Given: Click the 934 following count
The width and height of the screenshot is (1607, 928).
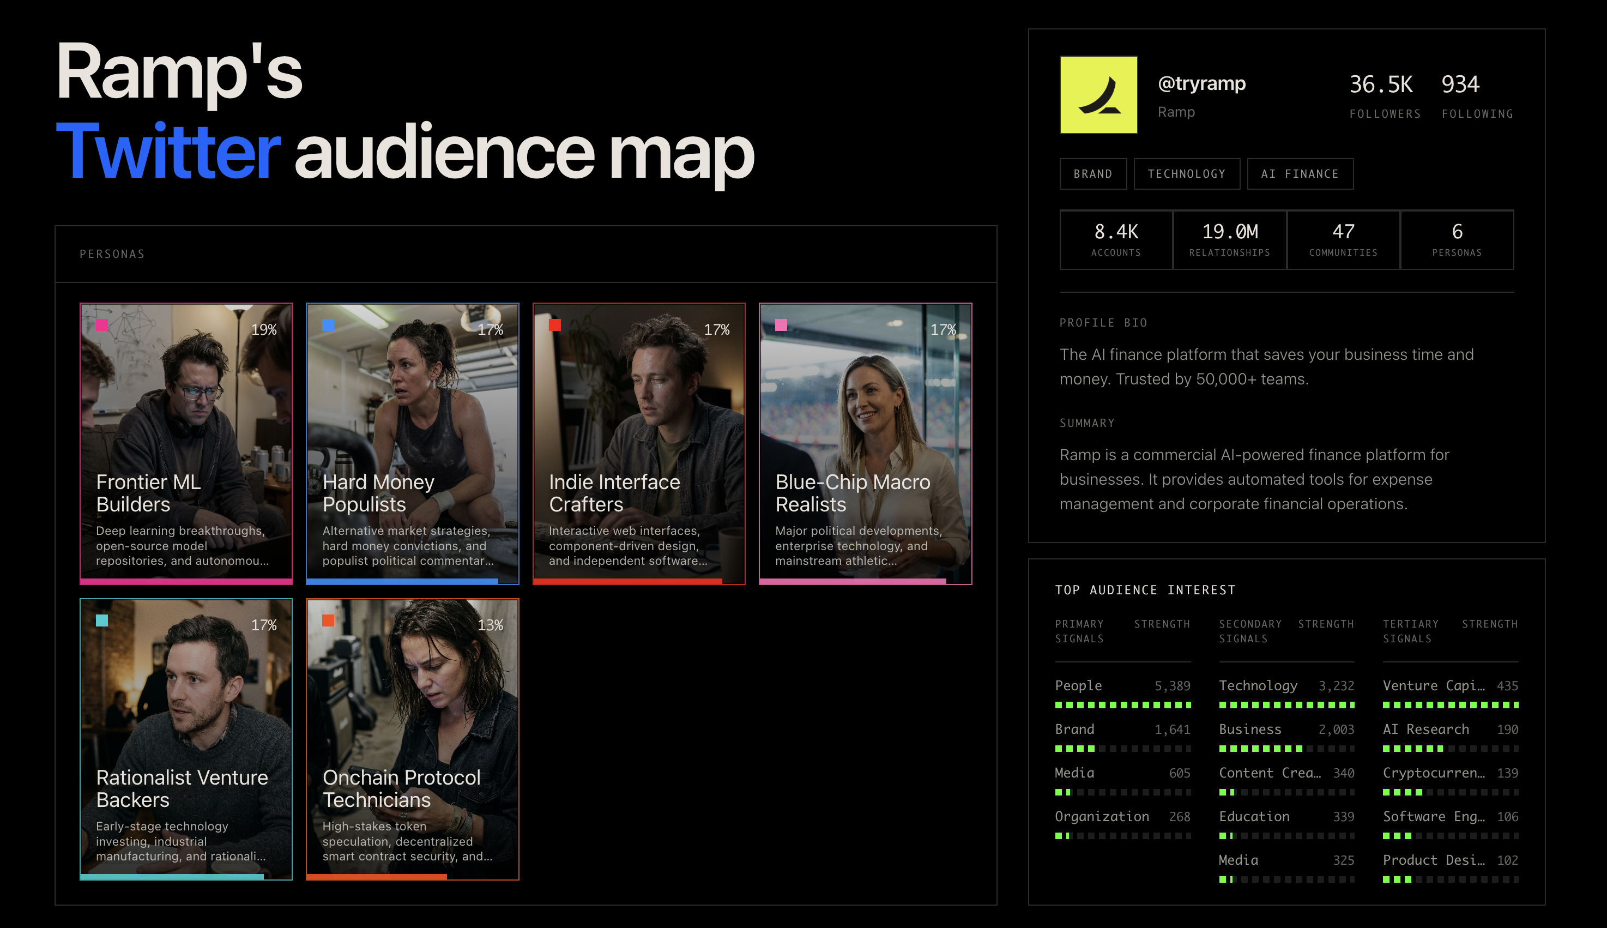Looking at the screenshot, I should [1460, 84].
